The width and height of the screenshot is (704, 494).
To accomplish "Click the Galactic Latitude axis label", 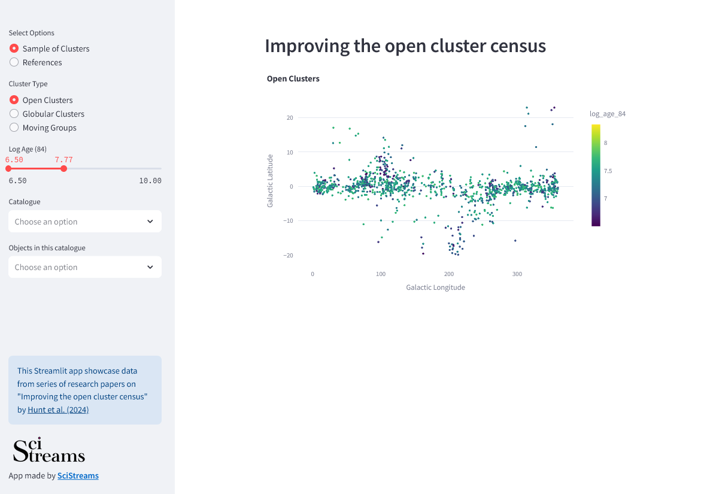I will point(270,181).
